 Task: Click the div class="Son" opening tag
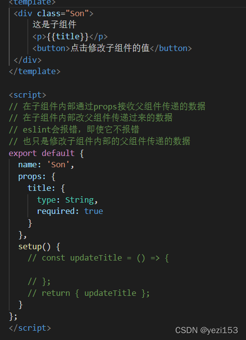point(54,13)
